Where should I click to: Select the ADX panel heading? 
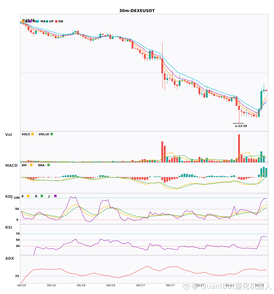[x=10, y=258]
